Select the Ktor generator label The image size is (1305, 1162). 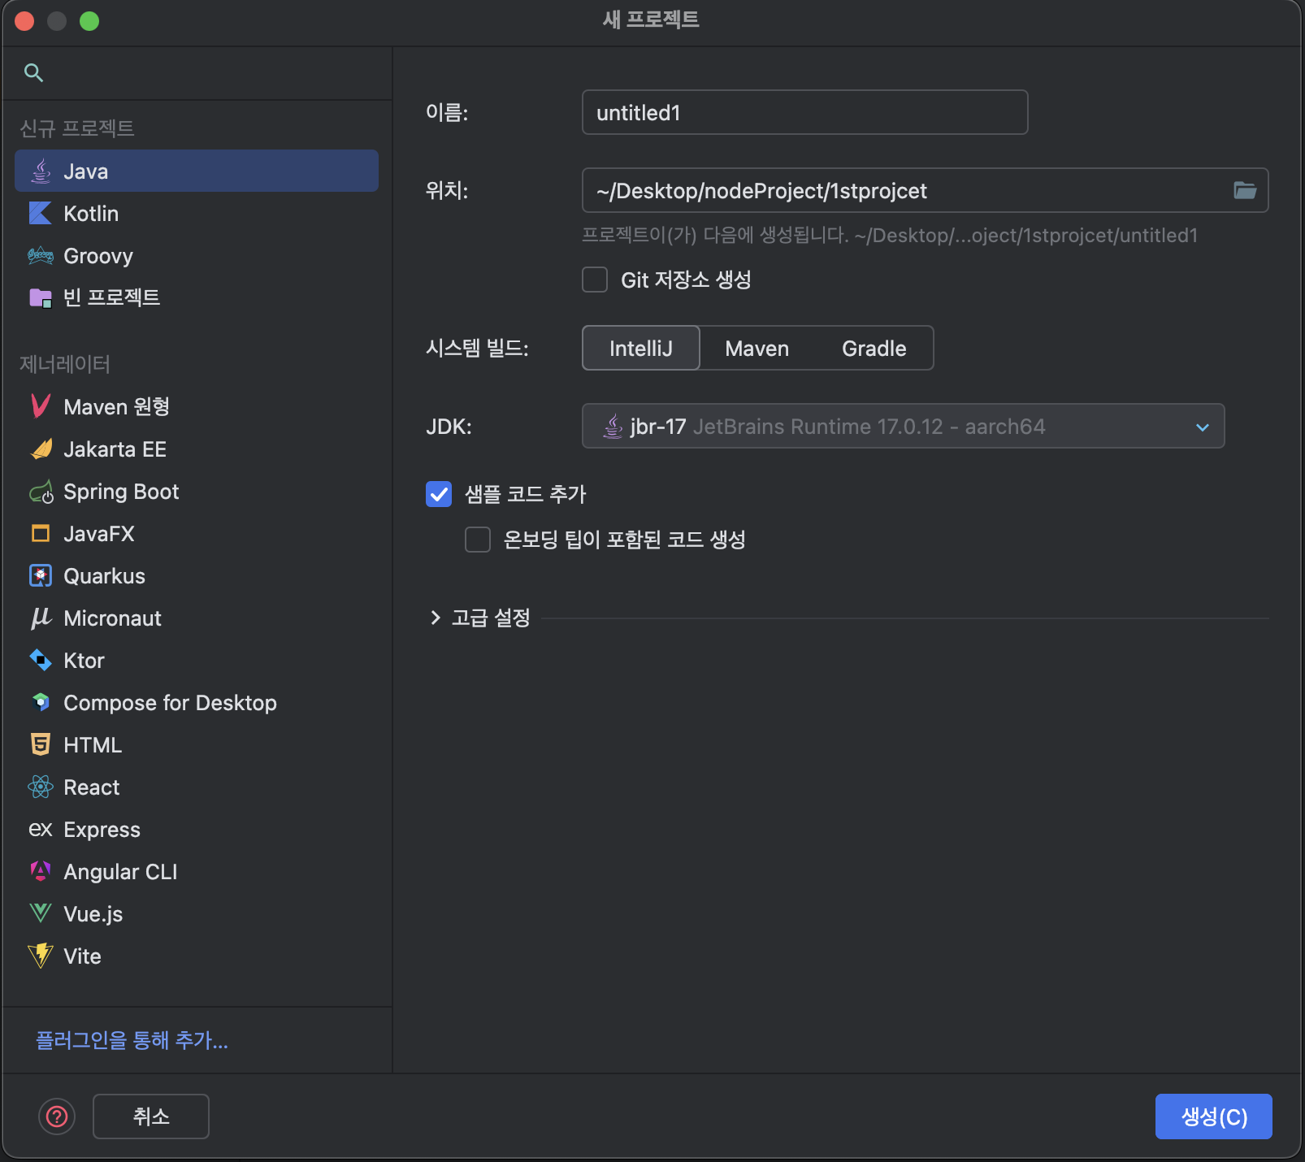point(84,661)
